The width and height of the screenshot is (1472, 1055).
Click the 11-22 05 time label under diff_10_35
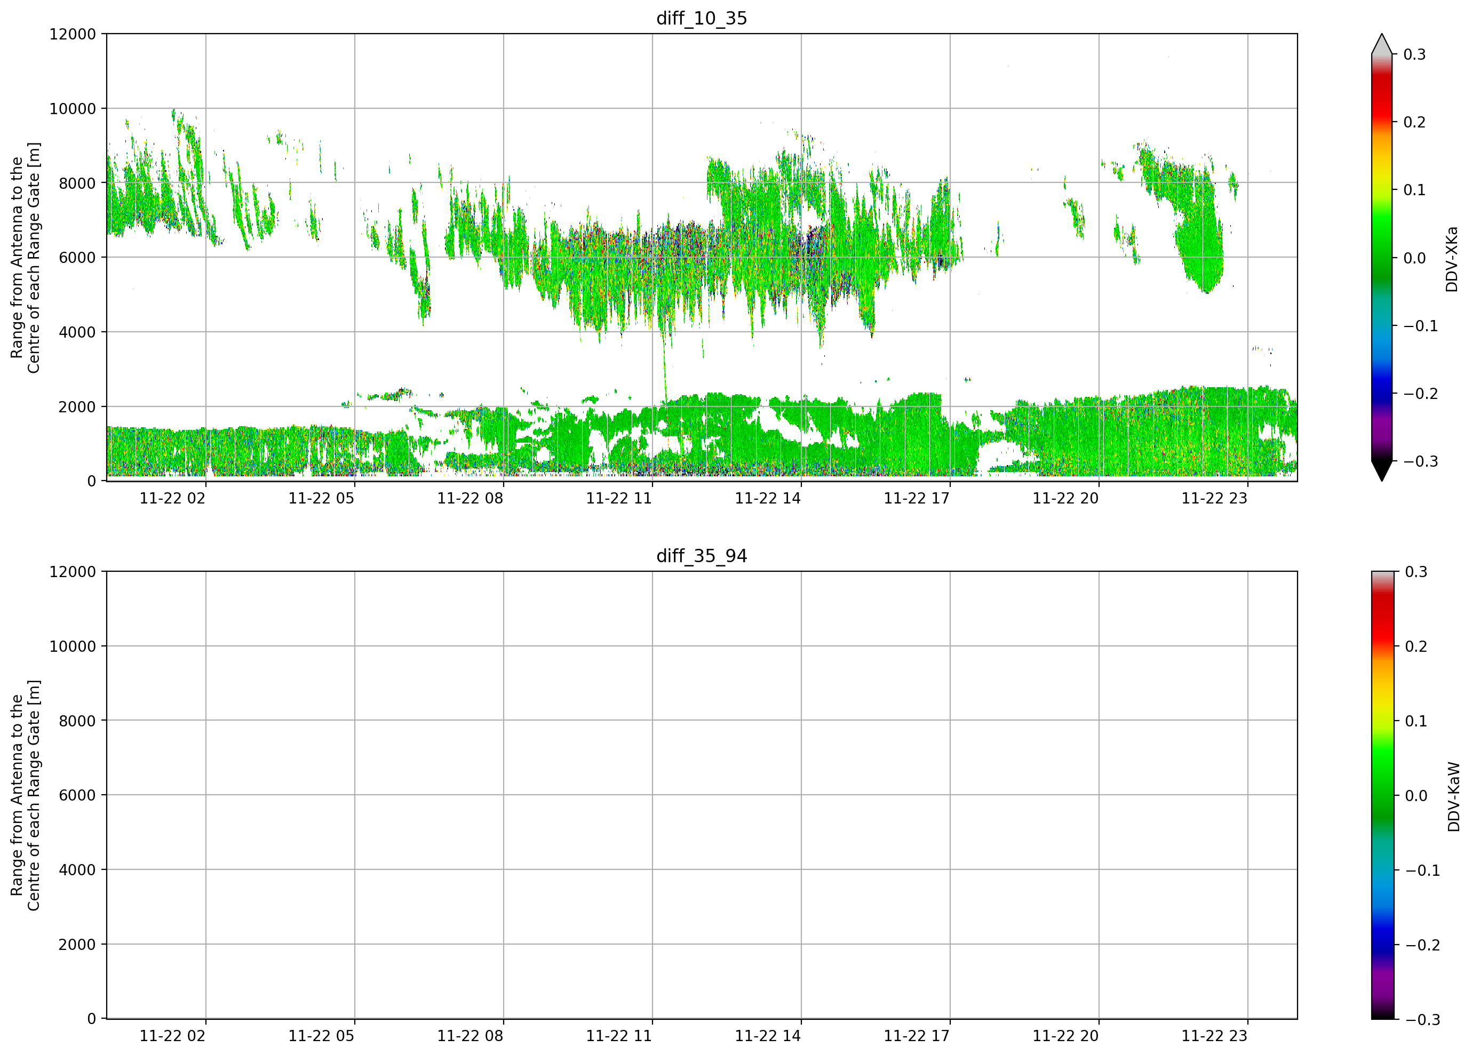[x=321, y=498]
